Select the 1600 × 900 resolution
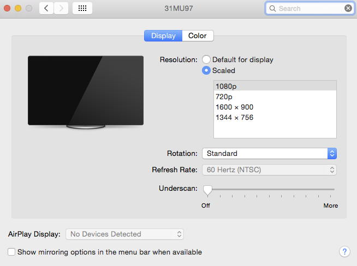Image resolution: width=357 pixels, height=266 pixels. 275,107
